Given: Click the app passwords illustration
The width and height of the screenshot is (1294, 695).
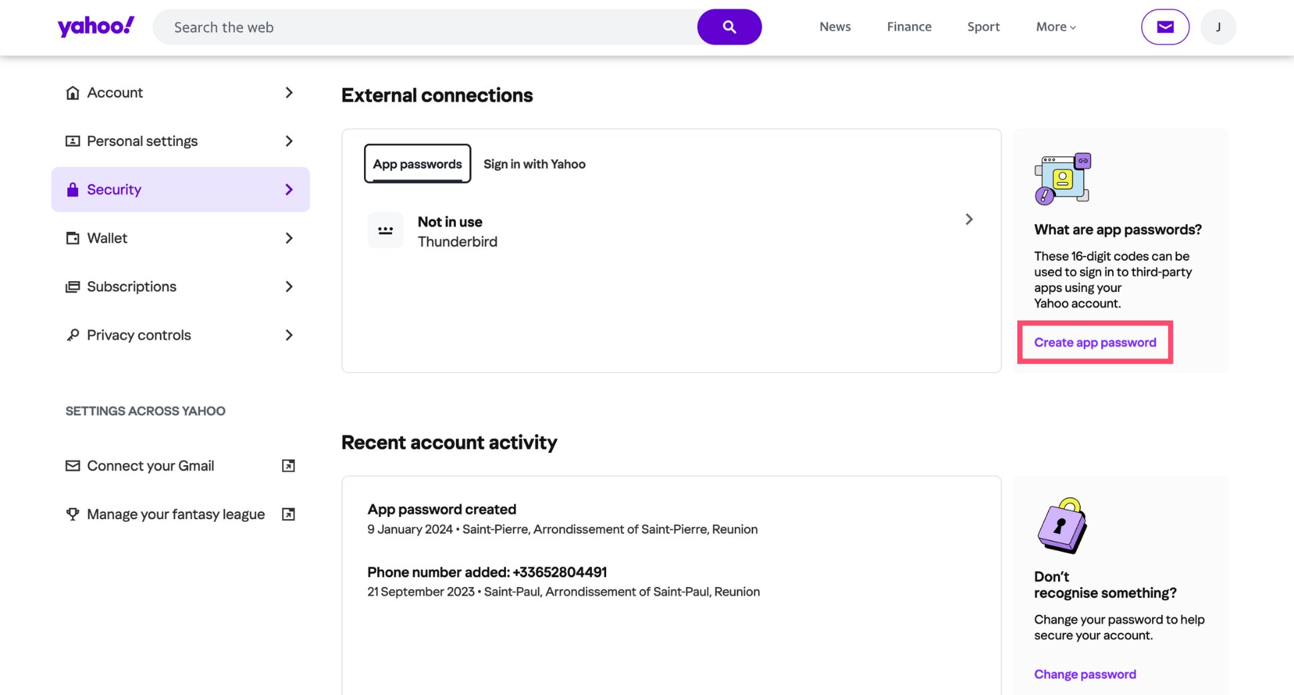Looking at the screenshot, I should 1063,179.
